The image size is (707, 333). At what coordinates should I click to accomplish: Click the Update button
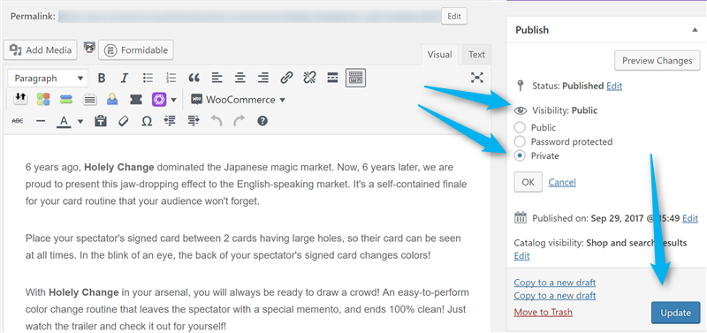point(675,313)
